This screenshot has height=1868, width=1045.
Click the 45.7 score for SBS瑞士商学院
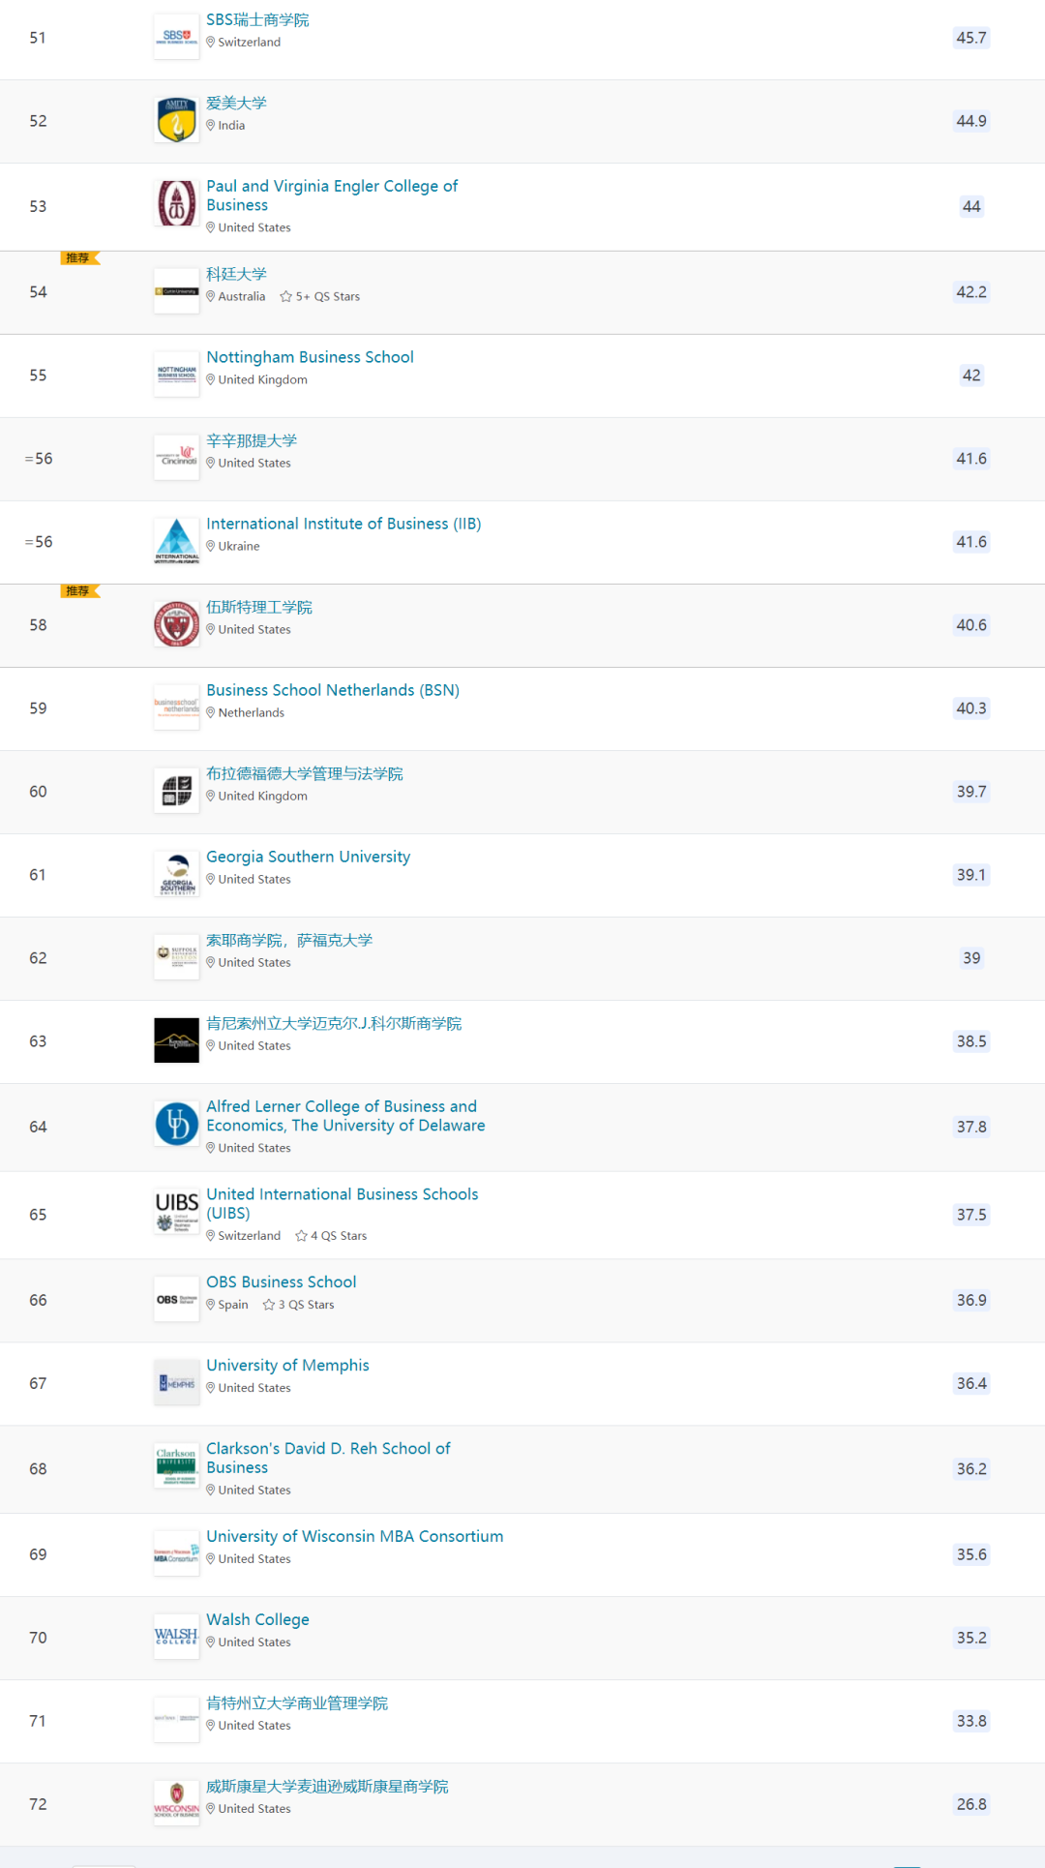971,38
